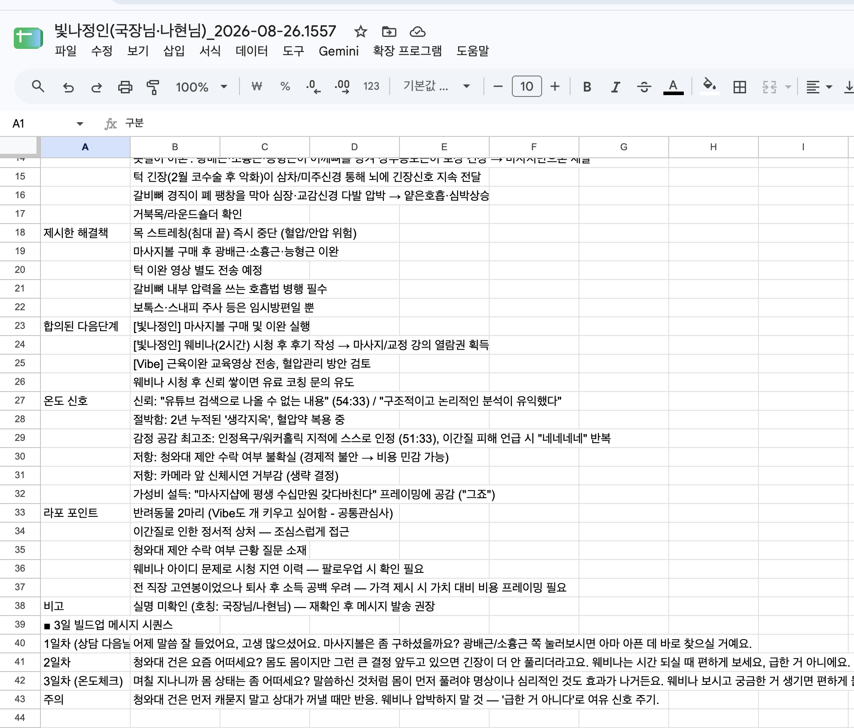
Task: Open the 123 number formats menu
Action: (371, 86)
